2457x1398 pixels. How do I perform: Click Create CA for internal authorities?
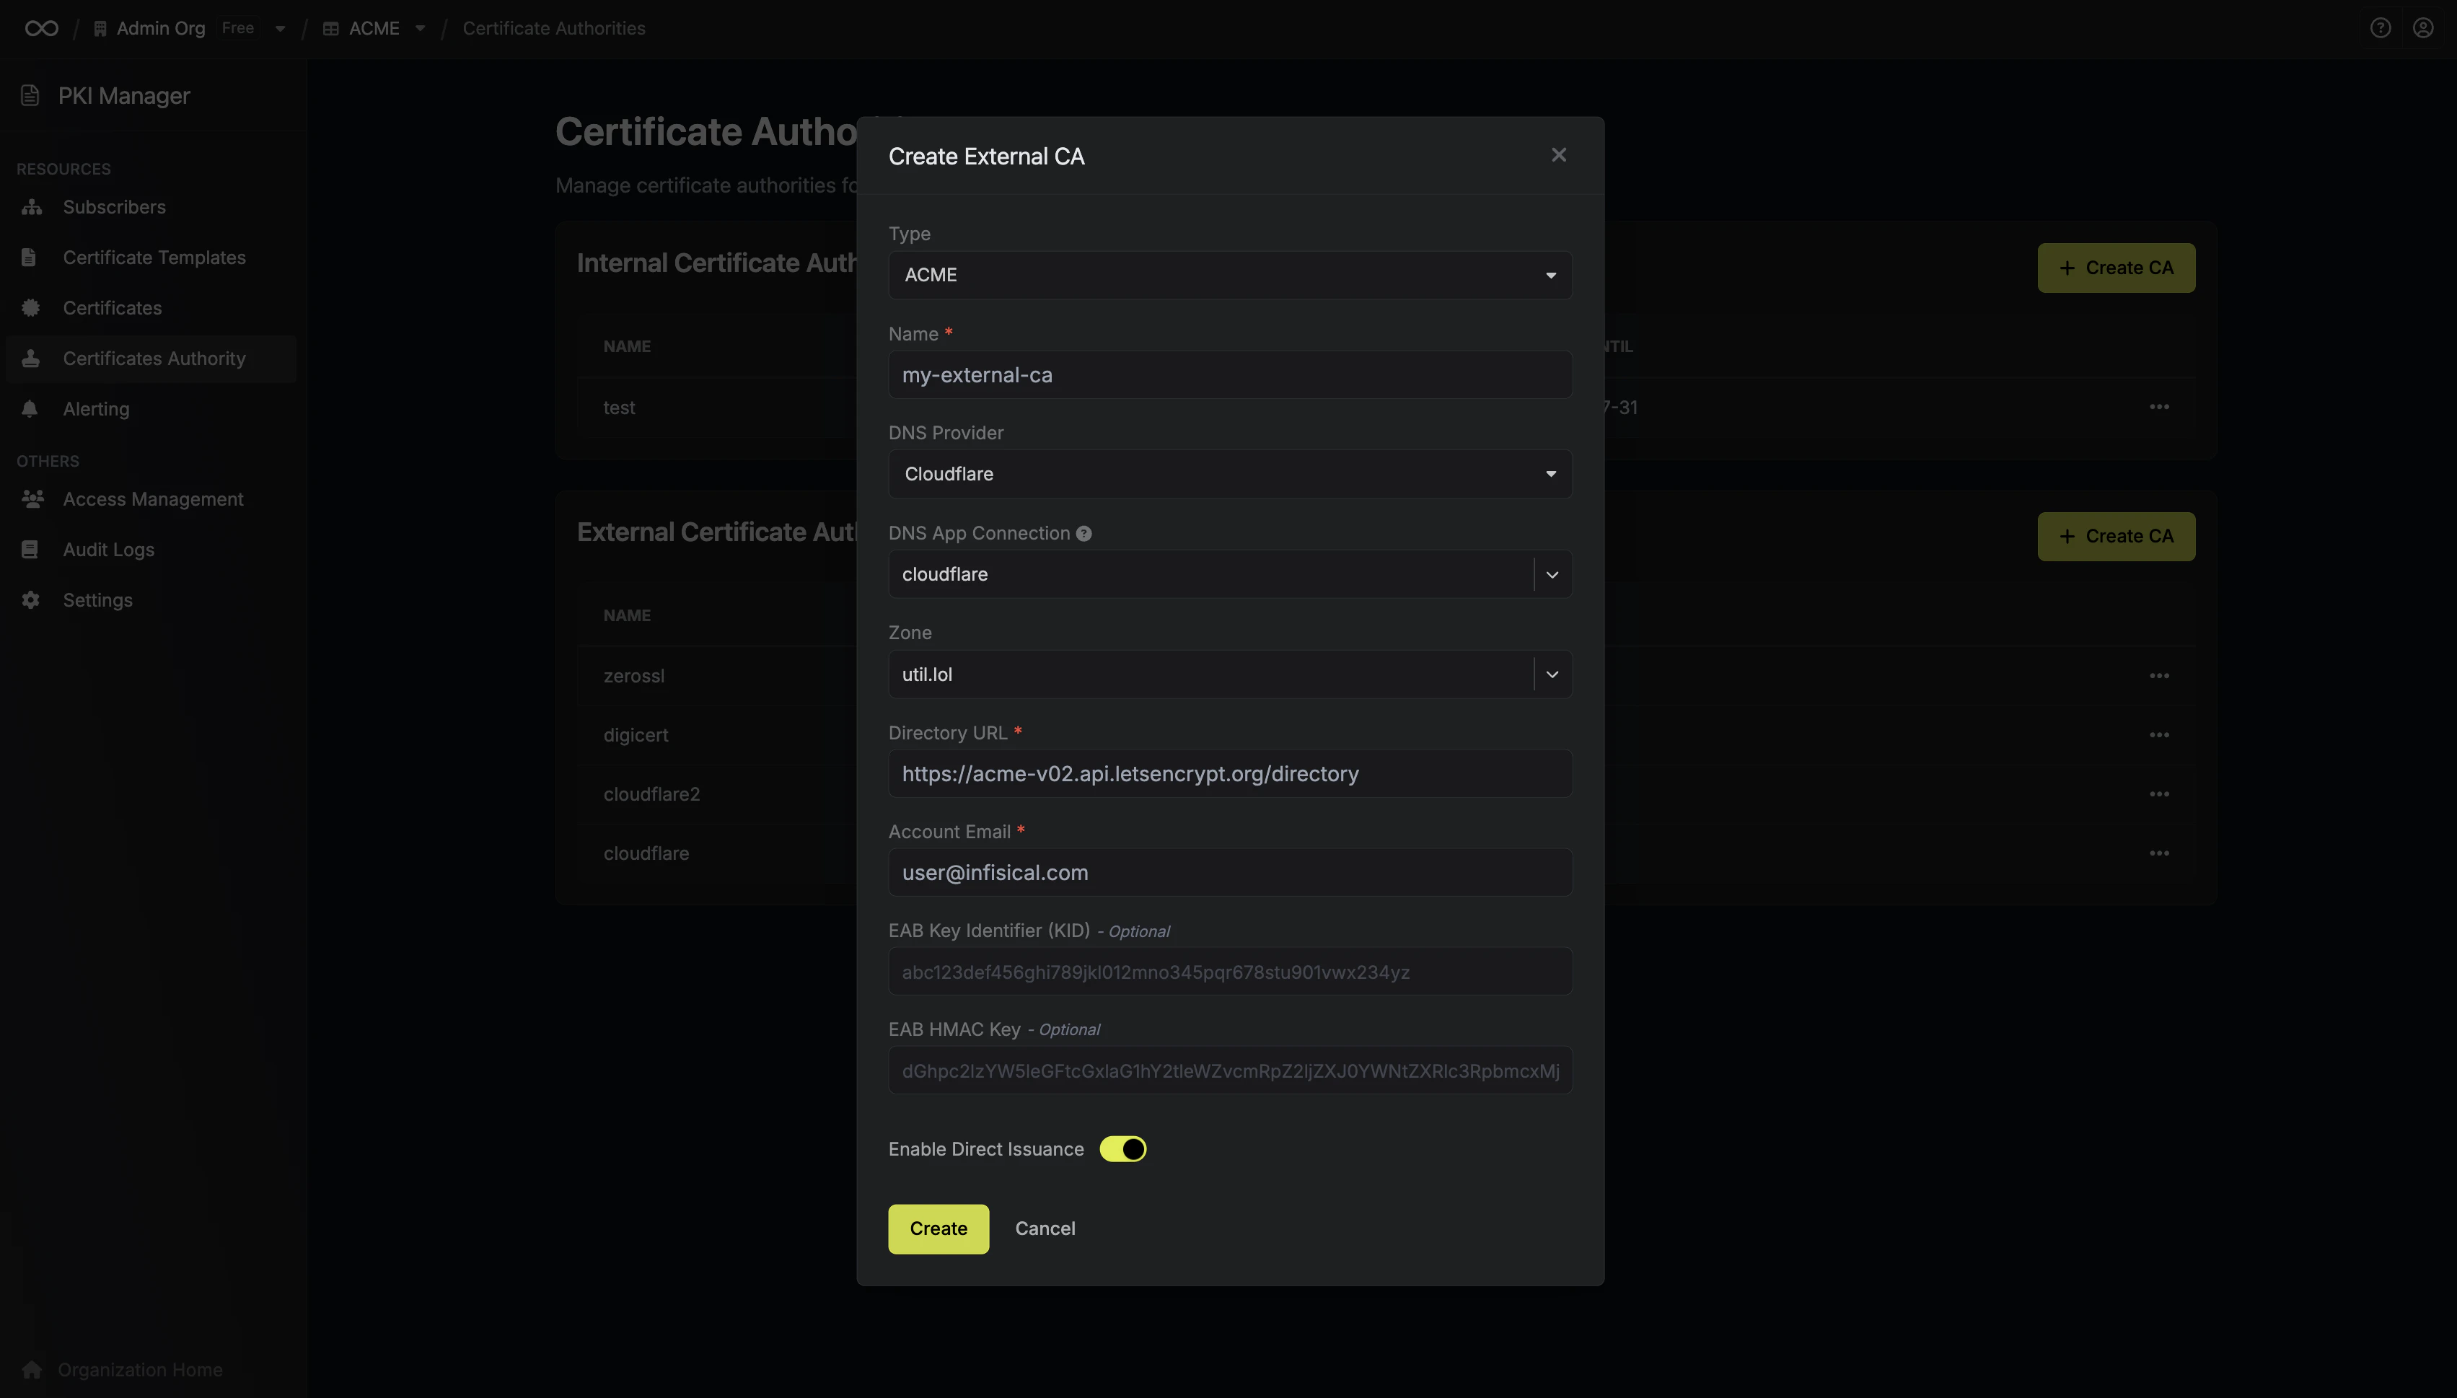(x=2116, y=268)
